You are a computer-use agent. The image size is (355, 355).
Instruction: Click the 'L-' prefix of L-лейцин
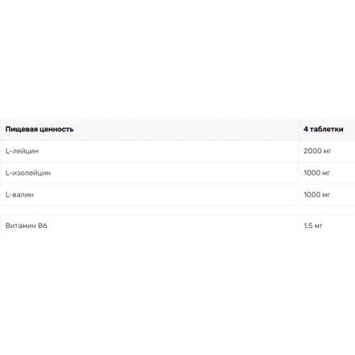9,151
